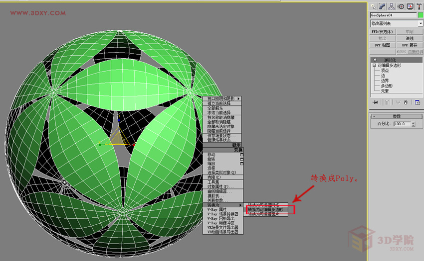Viewport: 424px width, 261px height.
Task: Open V-Ray 场景转换器 menu entry
Action: pos(223,214)
